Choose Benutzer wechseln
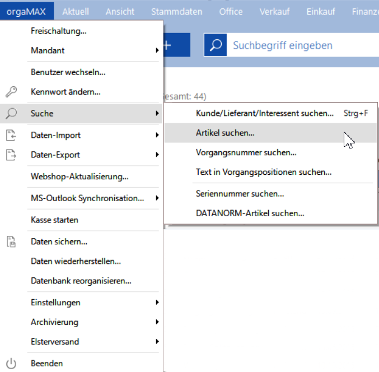This screenshot has height=372, width=379. point(81,72)
